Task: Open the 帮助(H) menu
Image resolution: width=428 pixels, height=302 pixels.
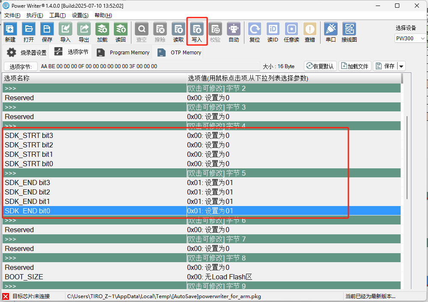Action: [x=103, y=15]
